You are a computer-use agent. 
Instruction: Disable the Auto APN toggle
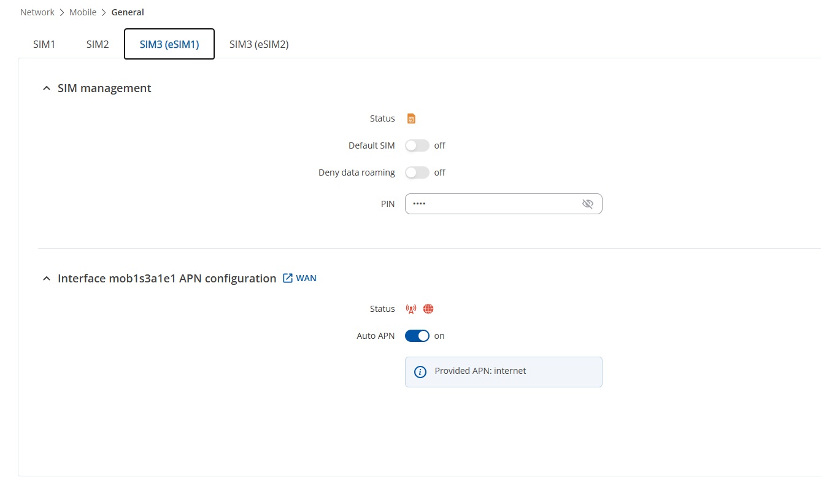417,336
